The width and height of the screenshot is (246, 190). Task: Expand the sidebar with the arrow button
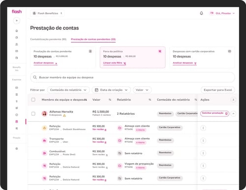[x=17, y=21]
